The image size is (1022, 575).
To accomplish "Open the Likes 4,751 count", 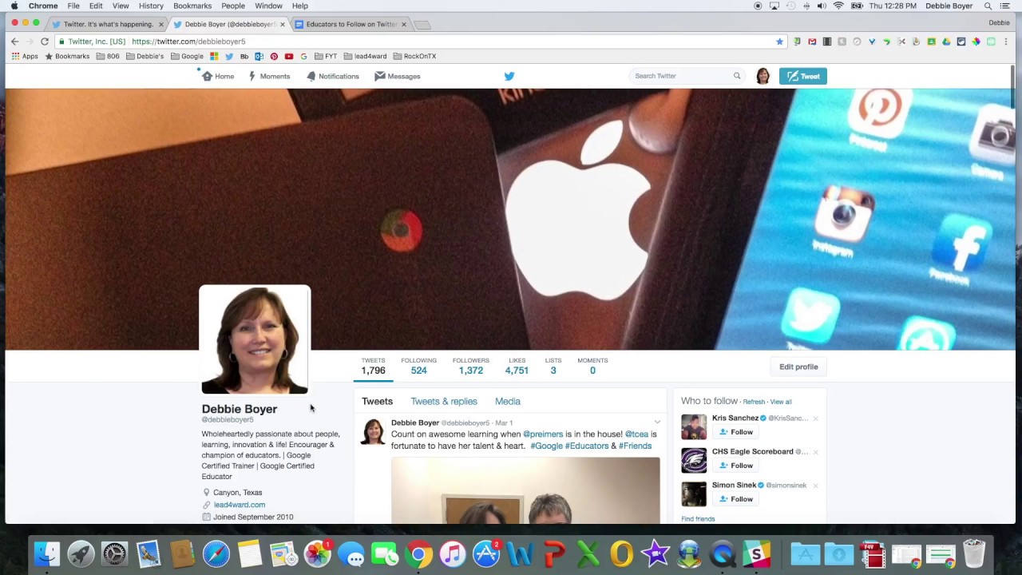I will [517, 366].
